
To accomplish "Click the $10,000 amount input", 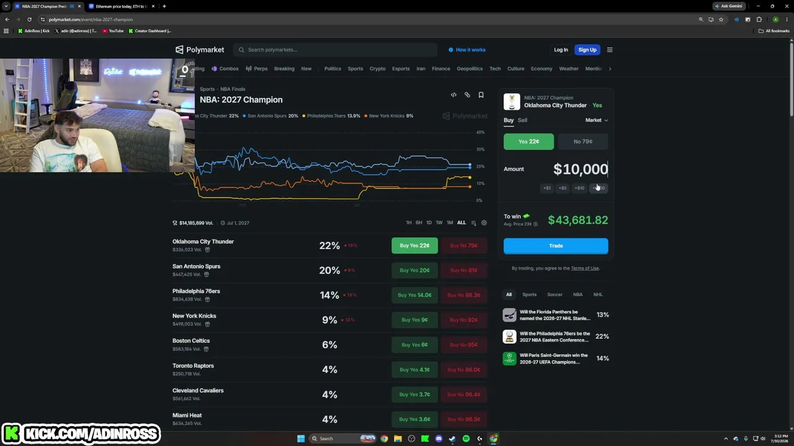I will [x=581, y=169].
